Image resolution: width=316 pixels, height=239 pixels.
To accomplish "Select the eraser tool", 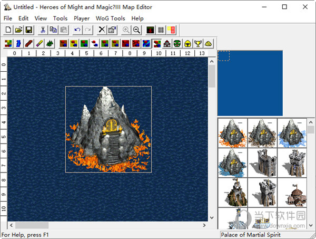I will [x=39, y=43].
